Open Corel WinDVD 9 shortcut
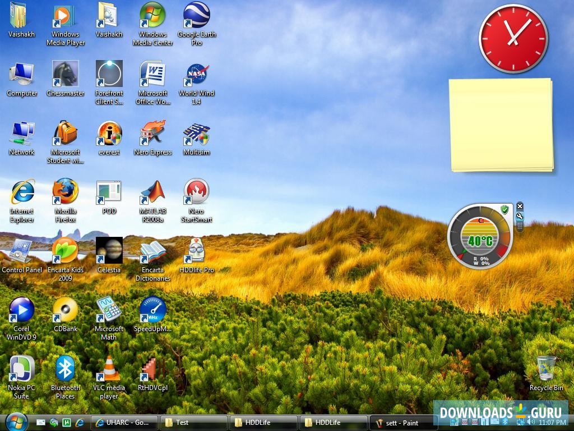574x431 pixels. coord(22,319)
